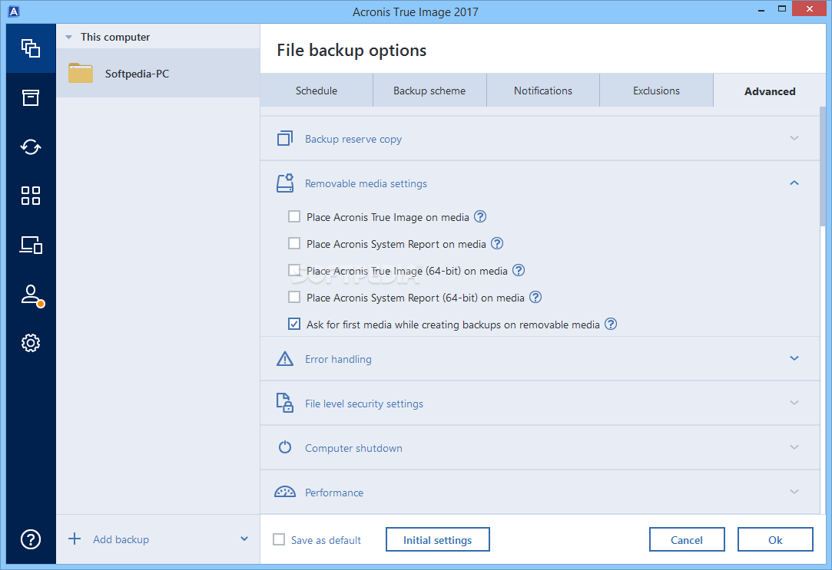Expand Performance chevron
The width and height of the screenshot is (832, 570).
(x=794, y=492)
